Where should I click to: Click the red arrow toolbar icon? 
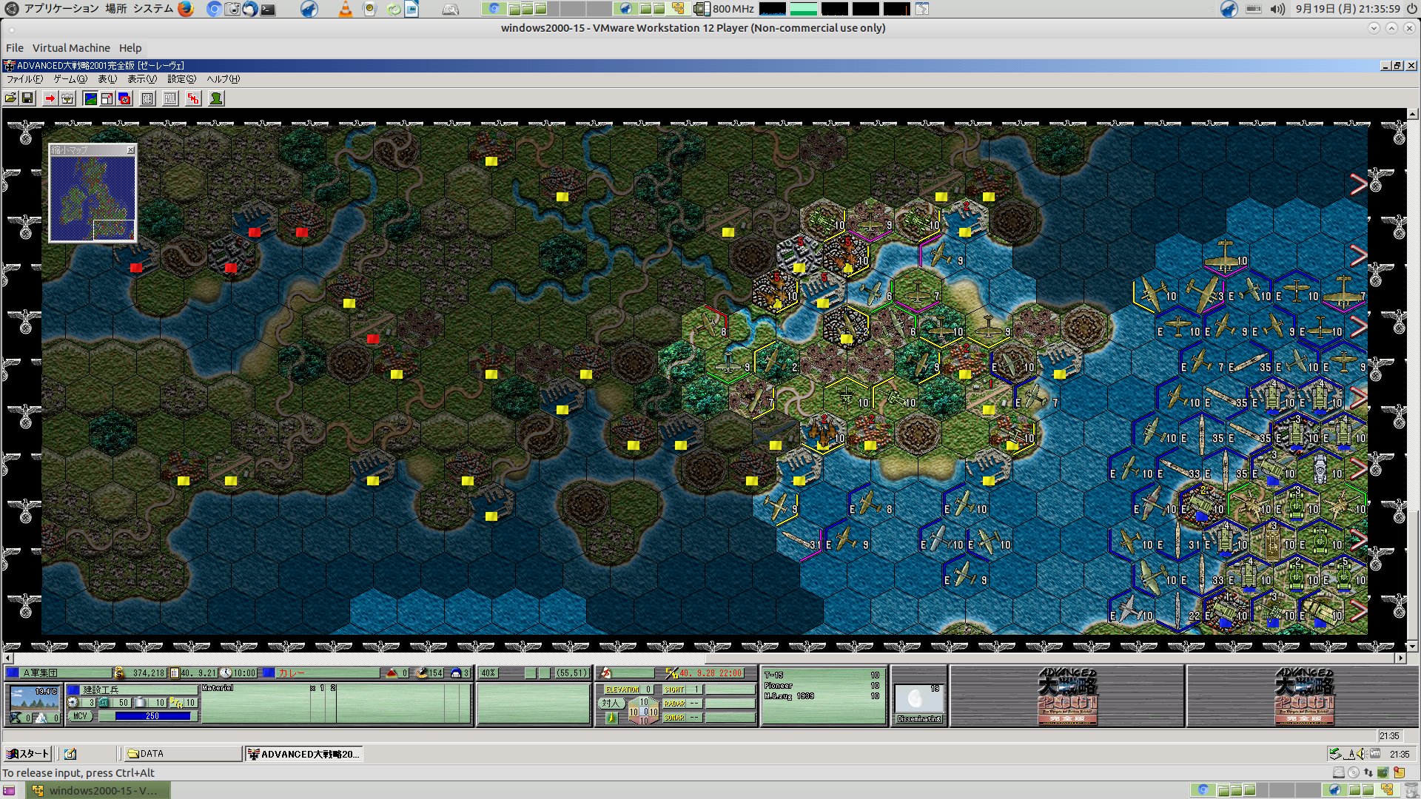[50, 98]
